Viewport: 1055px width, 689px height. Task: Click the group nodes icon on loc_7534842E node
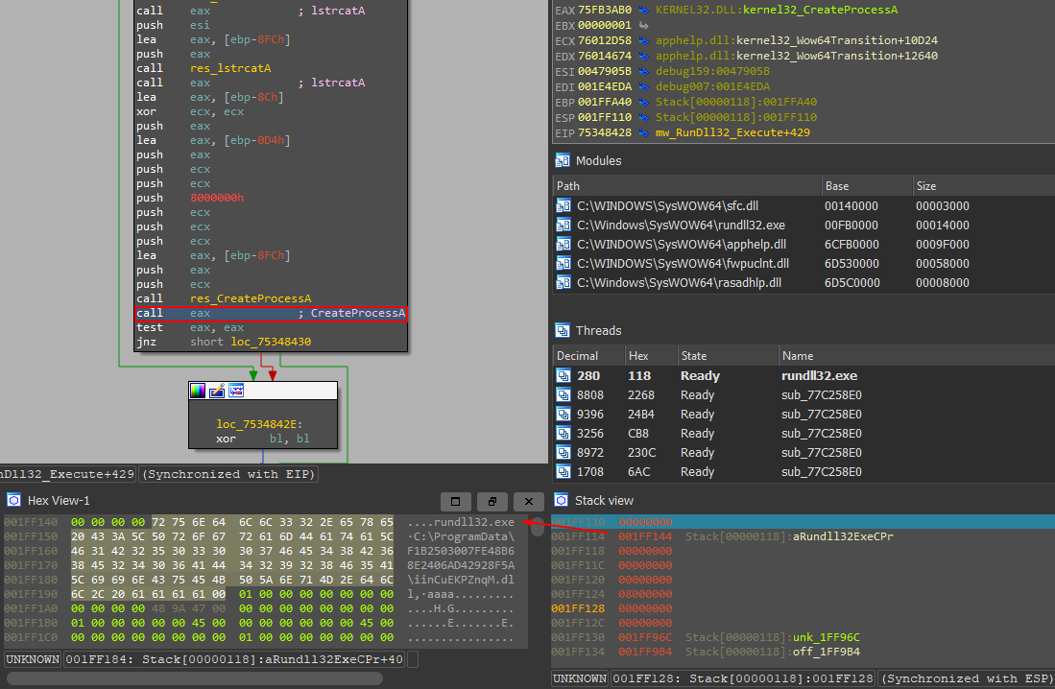[x=236, y=391]
